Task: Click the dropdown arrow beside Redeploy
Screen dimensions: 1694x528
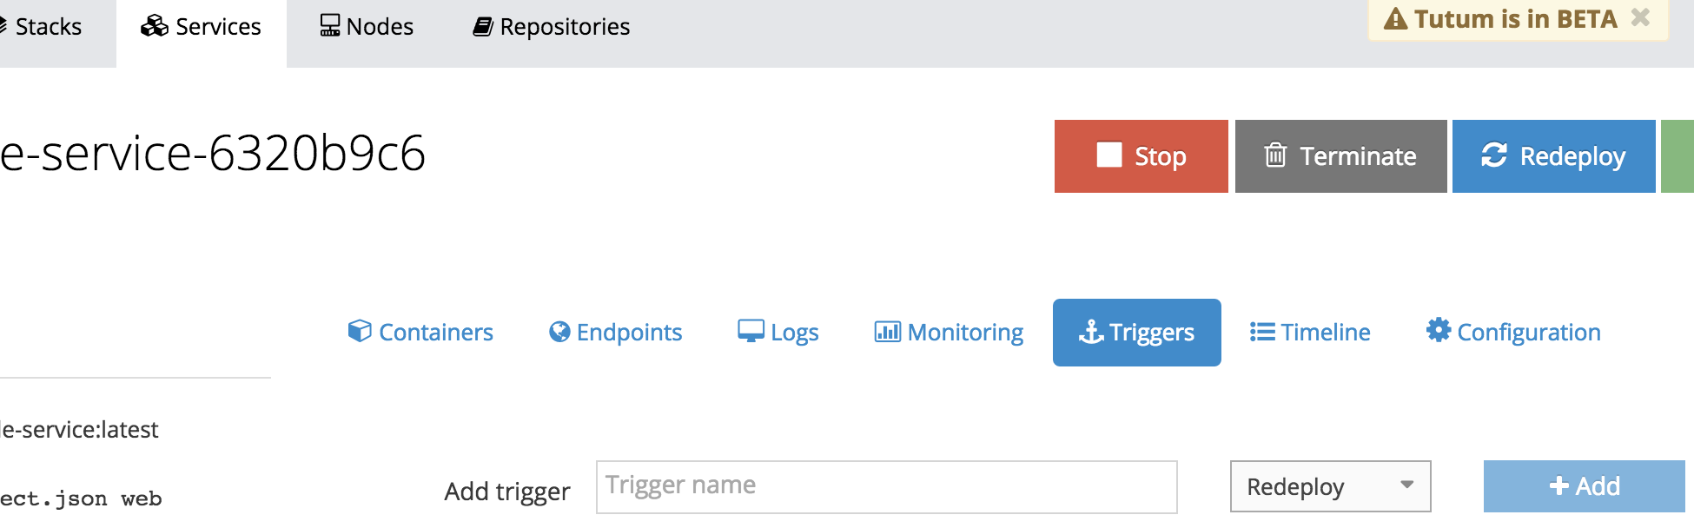Action: [1406, 485]
